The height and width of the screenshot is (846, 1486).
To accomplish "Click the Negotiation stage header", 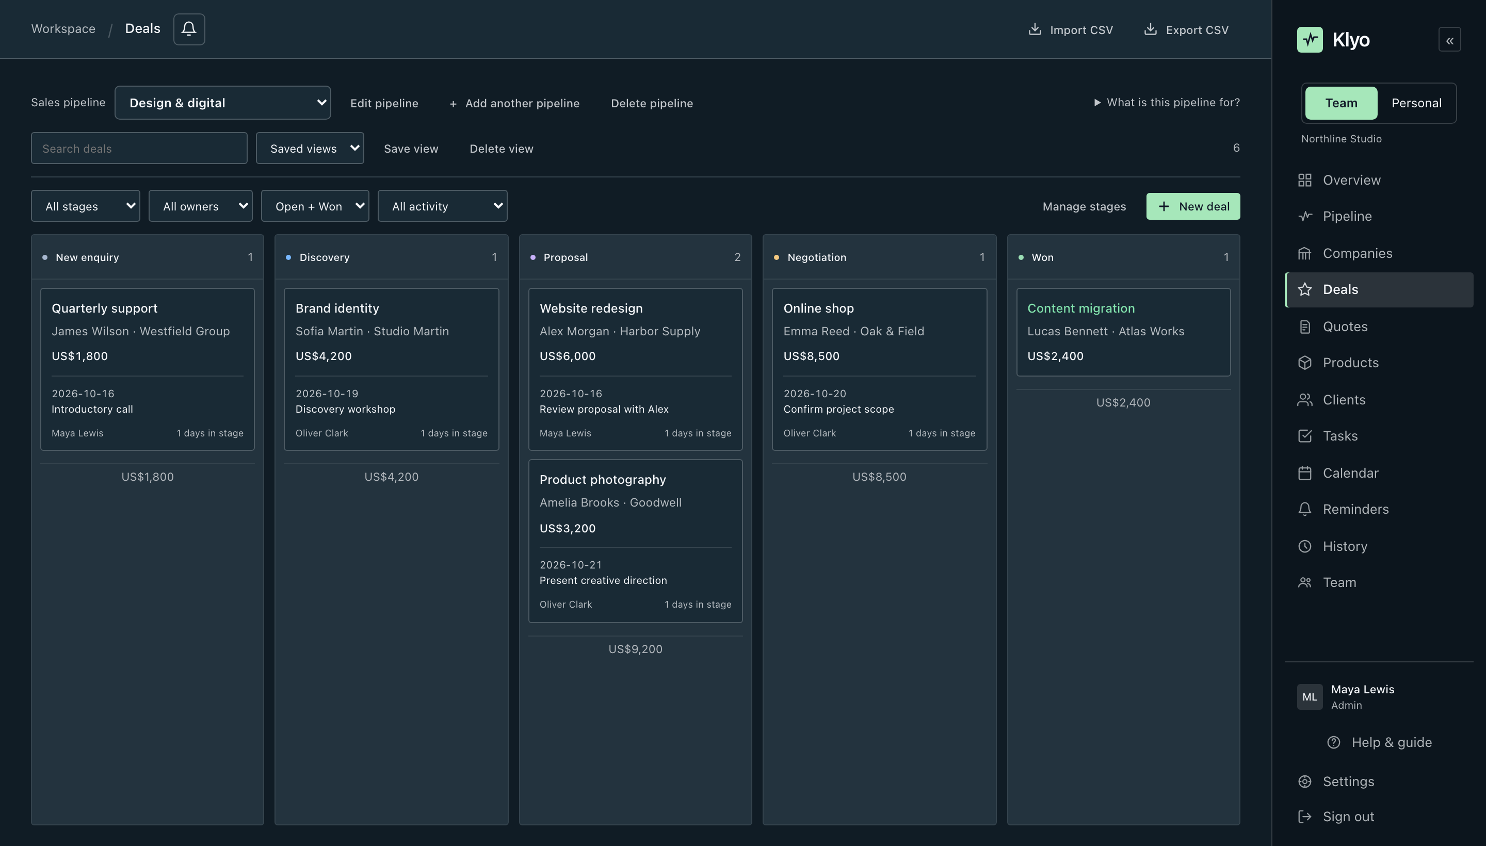I will (879, 257).
